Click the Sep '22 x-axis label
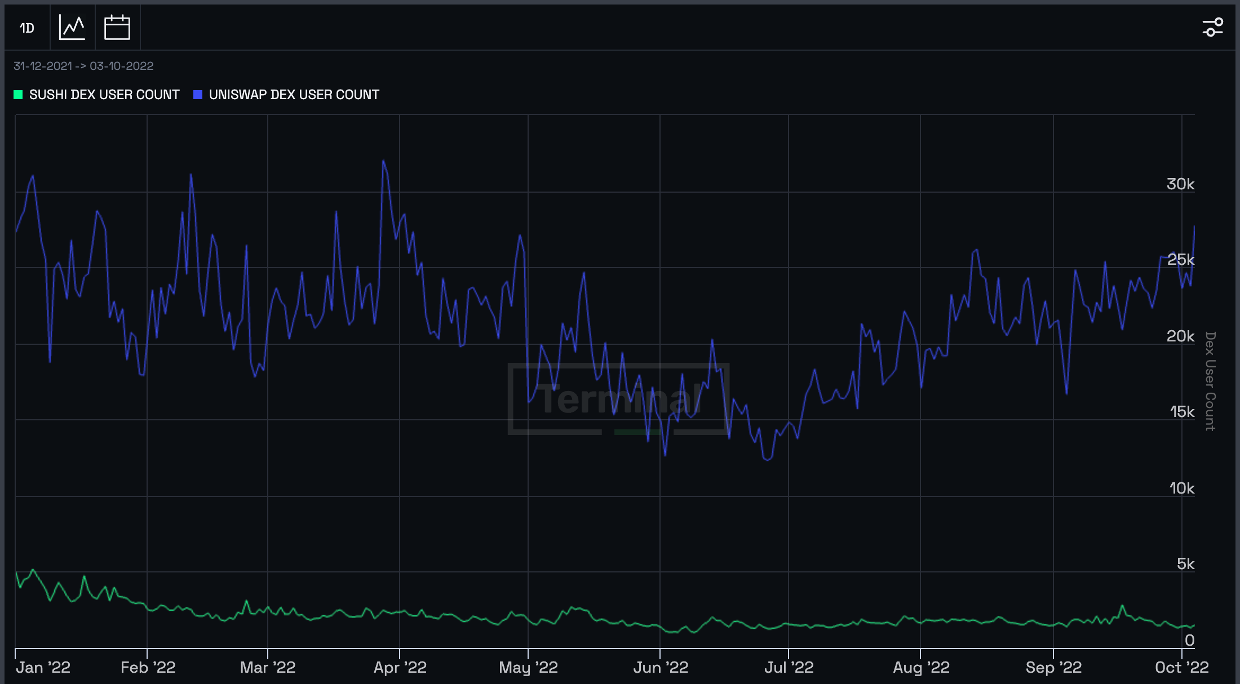 pos(1053,668)
